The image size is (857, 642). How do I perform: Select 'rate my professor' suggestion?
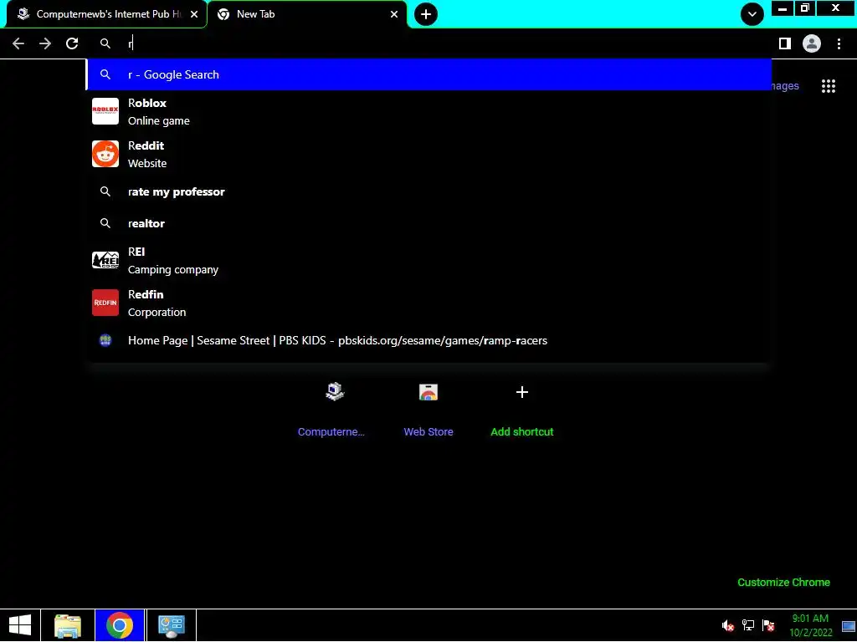click(428, 191)
